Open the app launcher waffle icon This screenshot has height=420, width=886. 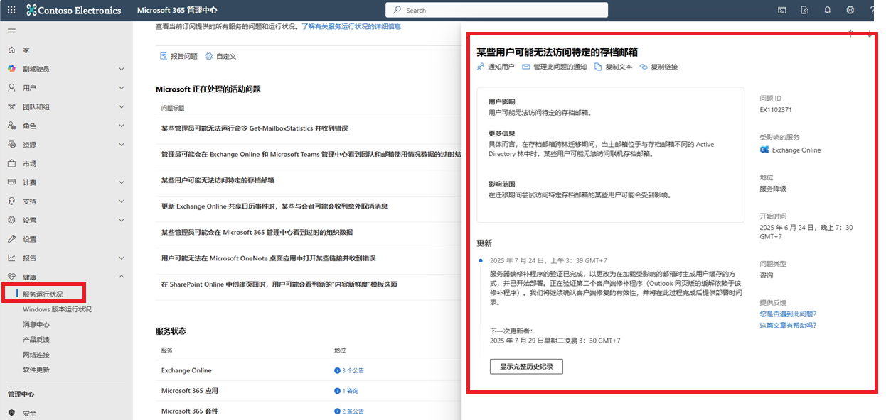[11, 10]
